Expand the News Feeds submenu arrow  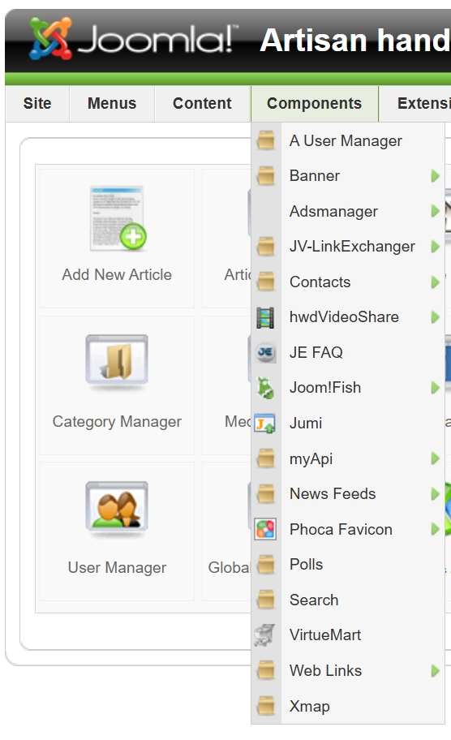435,493
